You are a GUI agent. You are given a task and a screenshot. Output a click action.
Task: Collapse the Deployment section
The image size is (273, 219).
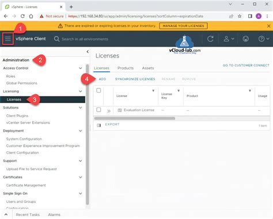click(x=81, y=130)
